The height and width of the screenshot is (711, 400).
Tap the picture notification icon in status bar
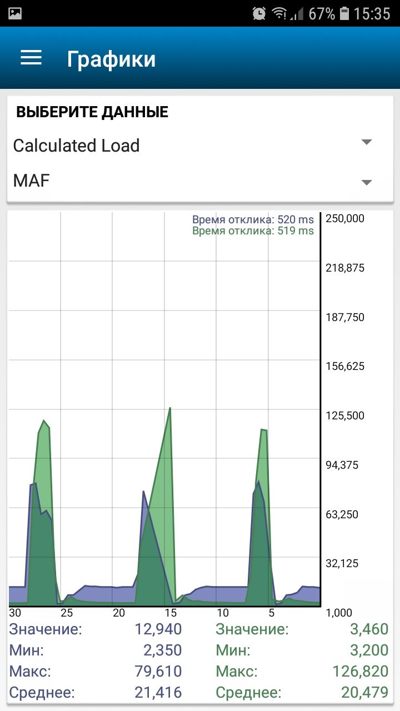(15, 13)
